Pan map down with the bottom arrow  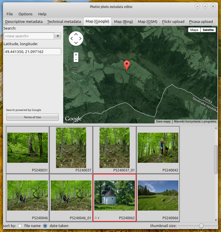pos(76,43)
